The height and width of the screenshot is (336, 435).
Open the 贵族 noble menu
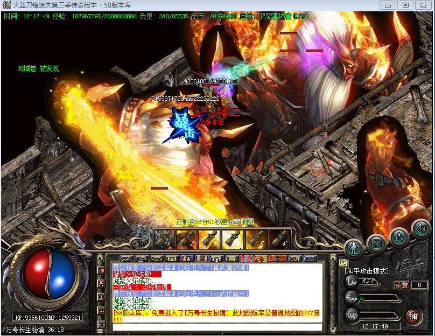pyautogui.click(x=247, y=259)
